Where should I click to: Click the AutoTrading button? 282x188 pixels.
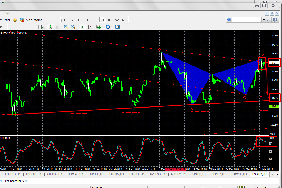pos(31,20)
